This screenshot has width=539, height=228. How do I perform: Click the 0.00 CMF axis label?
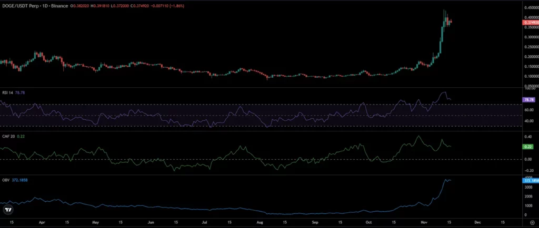(527, 159)
